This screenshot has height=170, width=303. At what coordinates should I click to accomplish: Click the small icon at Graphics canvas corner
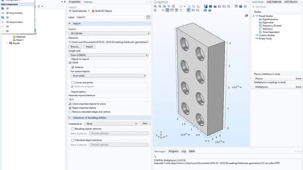tap(246, 16)
